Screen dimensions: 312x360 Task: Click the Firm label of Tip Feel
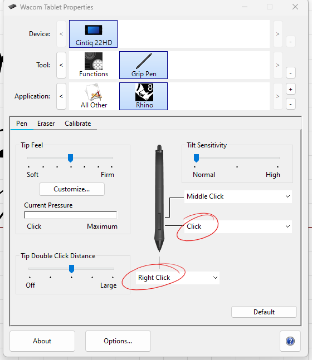point(108,175)
